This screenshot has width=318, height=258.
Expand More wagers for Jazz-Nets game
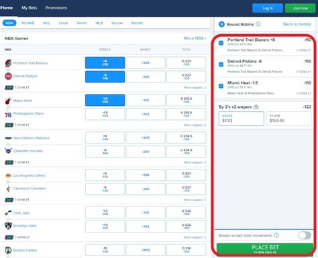coord(195,237)
